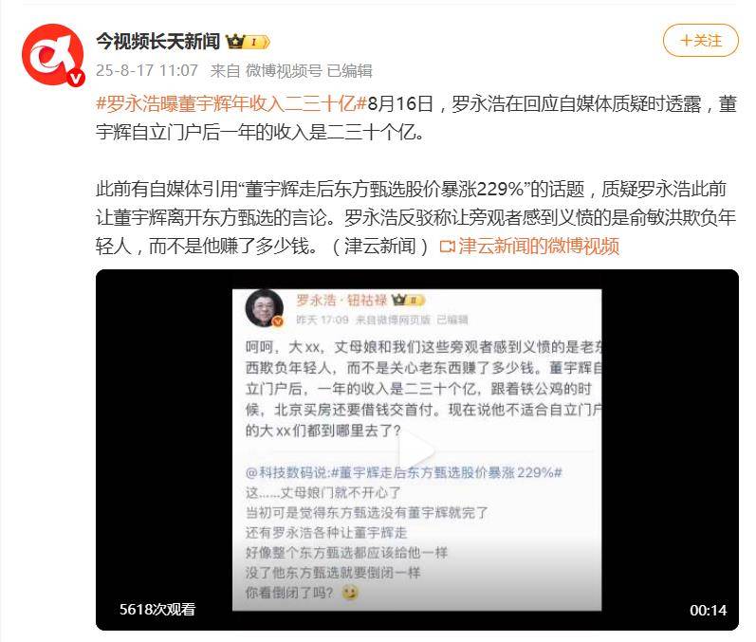The width and height of the screenshot is (756, 642).
Task: Click the @科技数码说 mention in video screenshot
Action: click(x=286, y=472)
